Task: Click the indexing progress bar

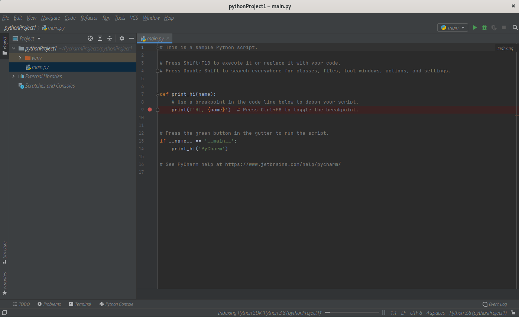Action: tap(352, 313)
